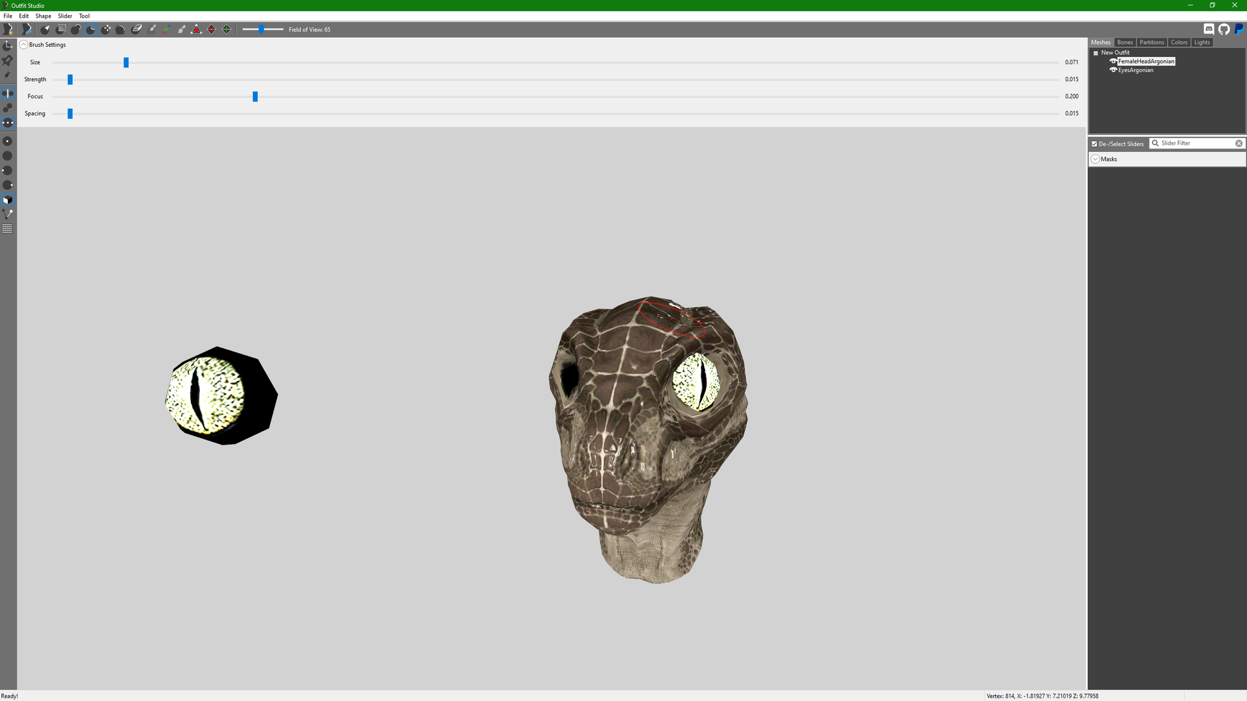Click the circle with left dot view icon
The width and height of the screenshot is (1247, 701).
pos(8,171)
